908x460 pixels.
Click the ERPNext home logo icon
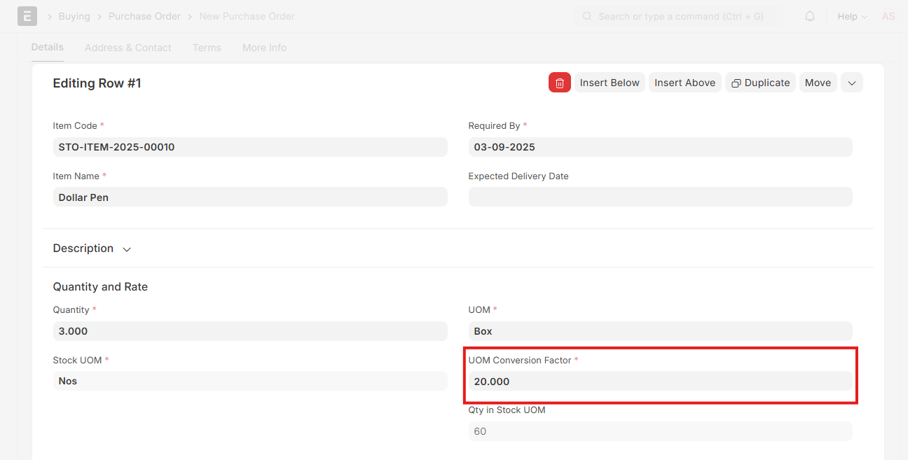pos(27,16)
